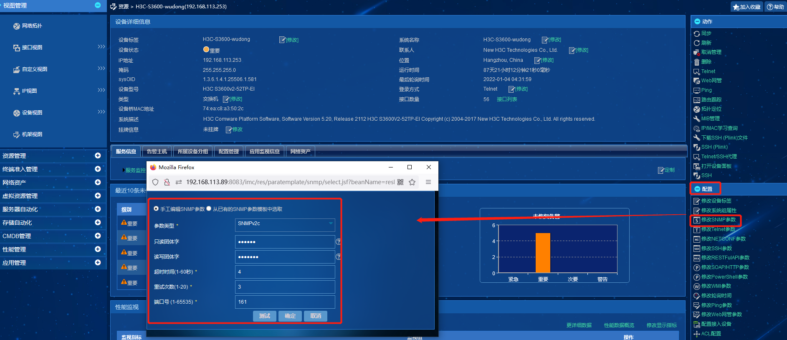Click the 帮助 help question icon
This screenshot has height=340, width=787.
click(775, 7)
